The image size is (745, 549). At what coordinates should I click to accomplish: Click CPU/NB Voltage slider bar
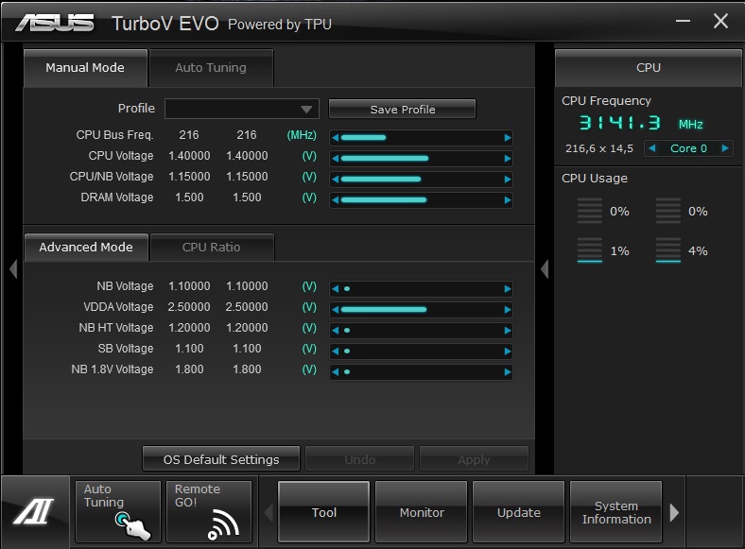421,179
